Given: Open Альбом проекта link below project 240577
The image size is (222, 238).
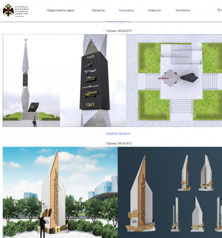Looking at the screenshot, I should [118, 134].
